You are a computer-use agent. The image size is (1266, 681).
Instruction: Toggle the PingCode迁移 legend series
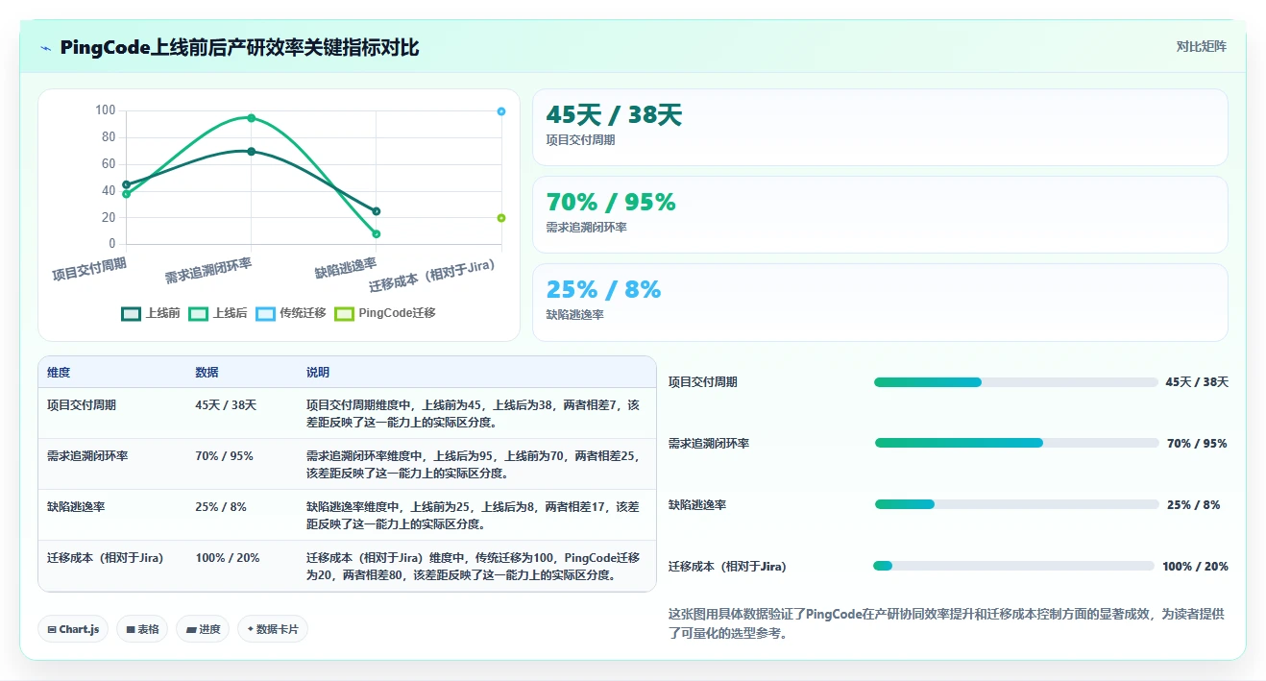385,313
